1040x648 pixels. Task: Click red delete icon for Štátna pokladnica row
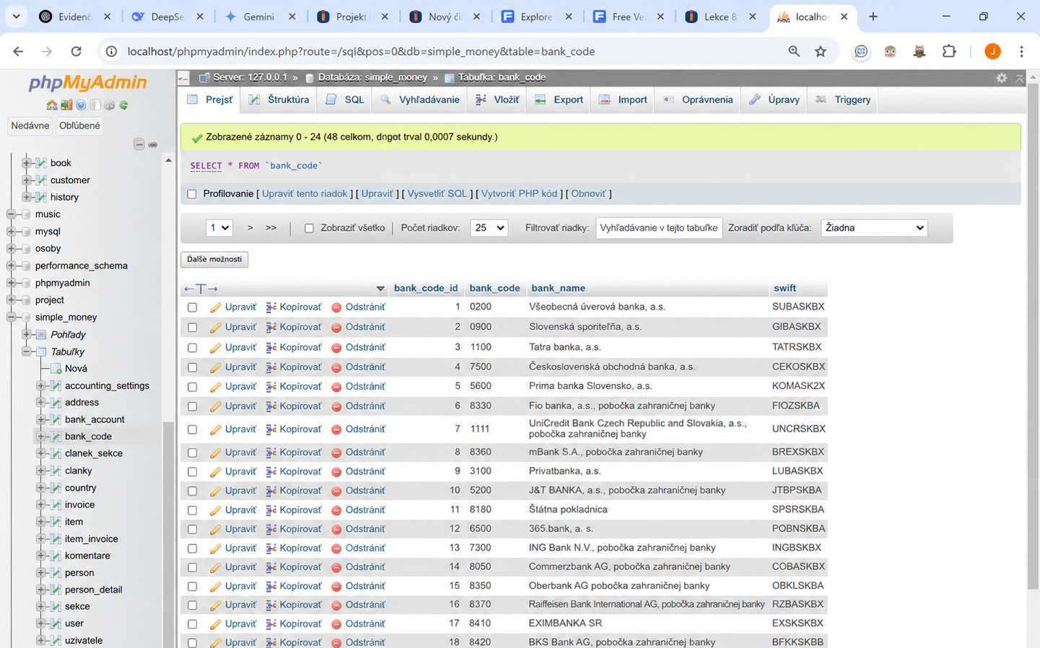tap(336, 510)
